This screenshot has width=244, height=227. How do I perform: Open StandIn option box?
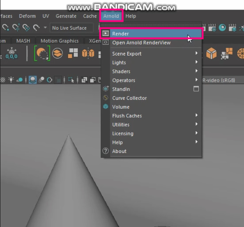196,89
